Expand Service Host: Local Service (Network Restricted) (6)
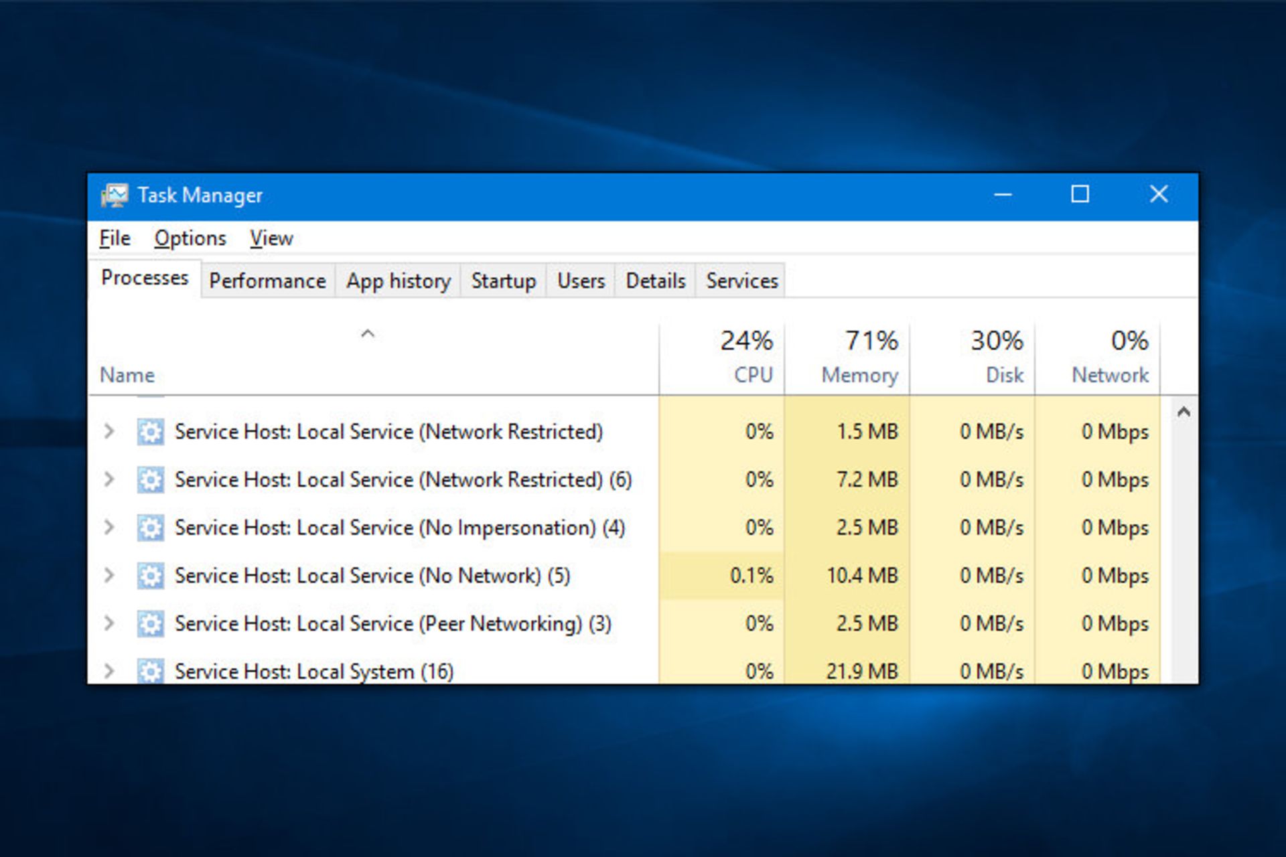Viewport: 1286px width, 857px height. 109,479
